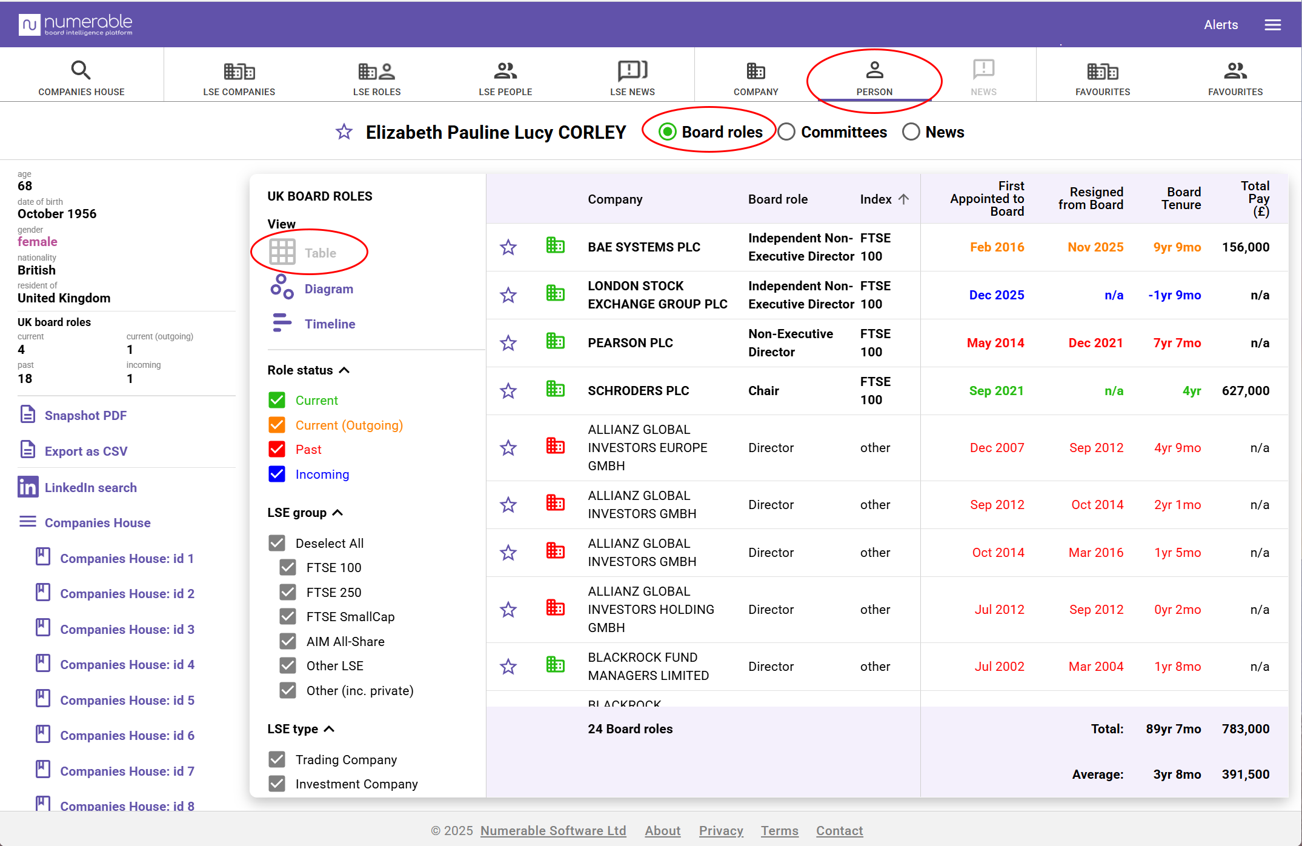
Task: Collapse the LSE type section
Action: coord(329,729)
